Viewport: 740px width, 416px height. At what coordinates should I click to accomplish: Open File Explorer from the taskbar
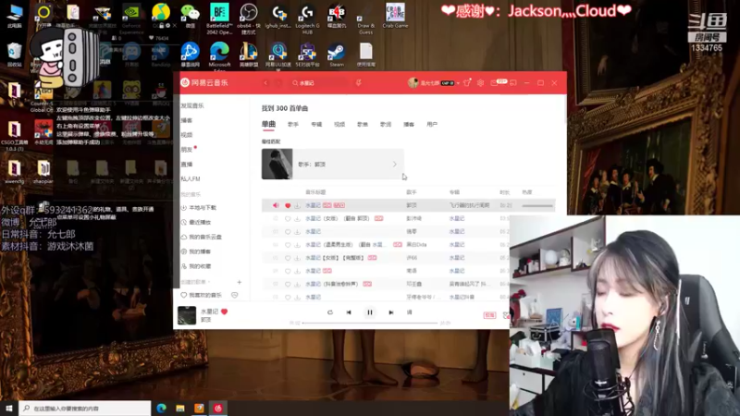click(x=180, y=409)
